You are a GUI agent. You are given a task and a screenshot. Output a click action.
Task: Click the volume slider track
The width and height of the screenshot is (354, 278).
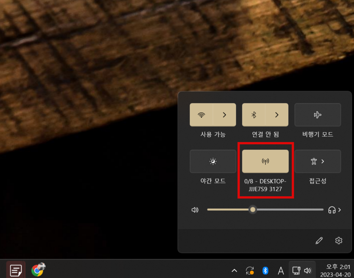(265, 210)
